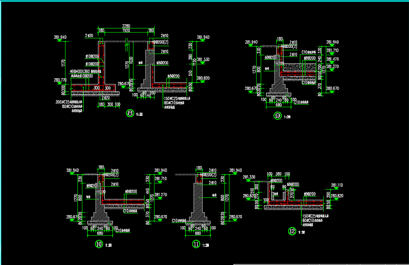Click the circled detail number 9 marker
The image size is (409, 265).
click(278, 116)
